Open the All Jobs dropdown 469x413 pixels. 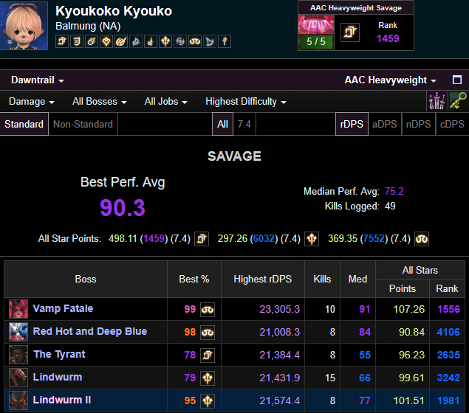coord(165,102)
